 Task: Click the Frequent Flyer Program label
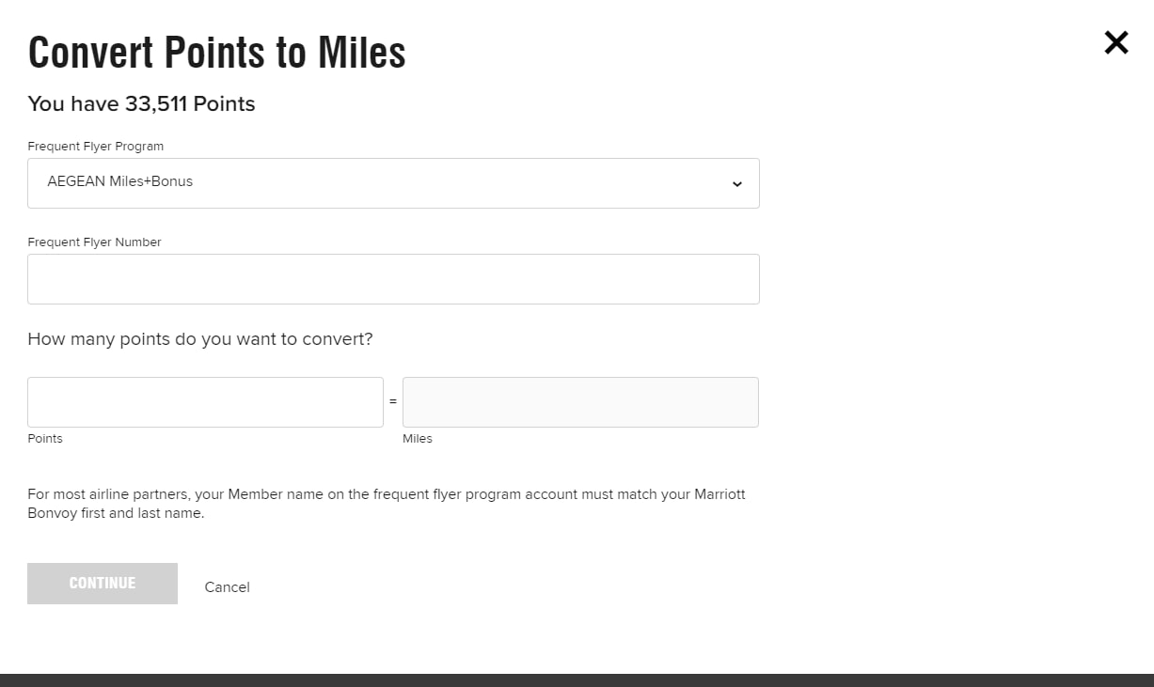(95, 147)
